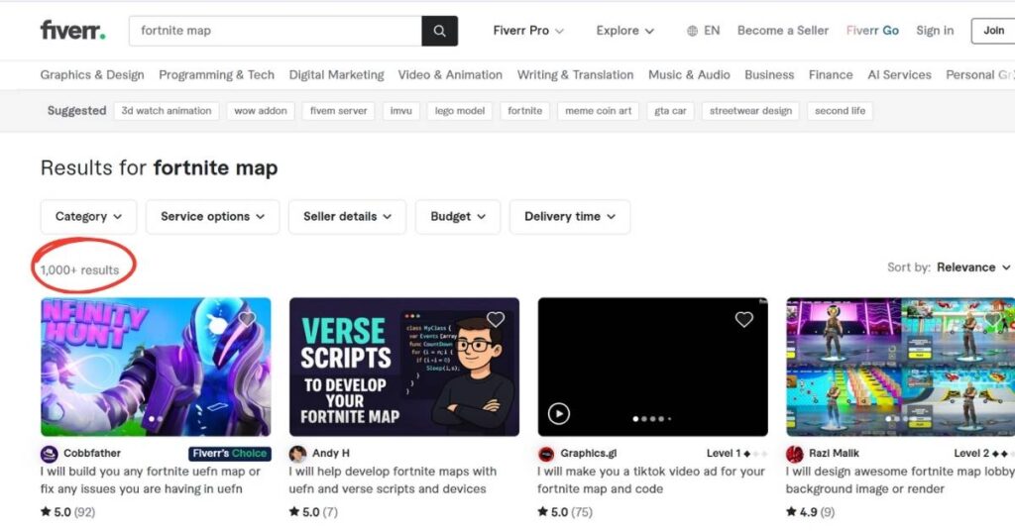Viewport: 1015px width, 531px height.
Task: Click the star rating of Cobbfather gig
Action: coord(68,512)
